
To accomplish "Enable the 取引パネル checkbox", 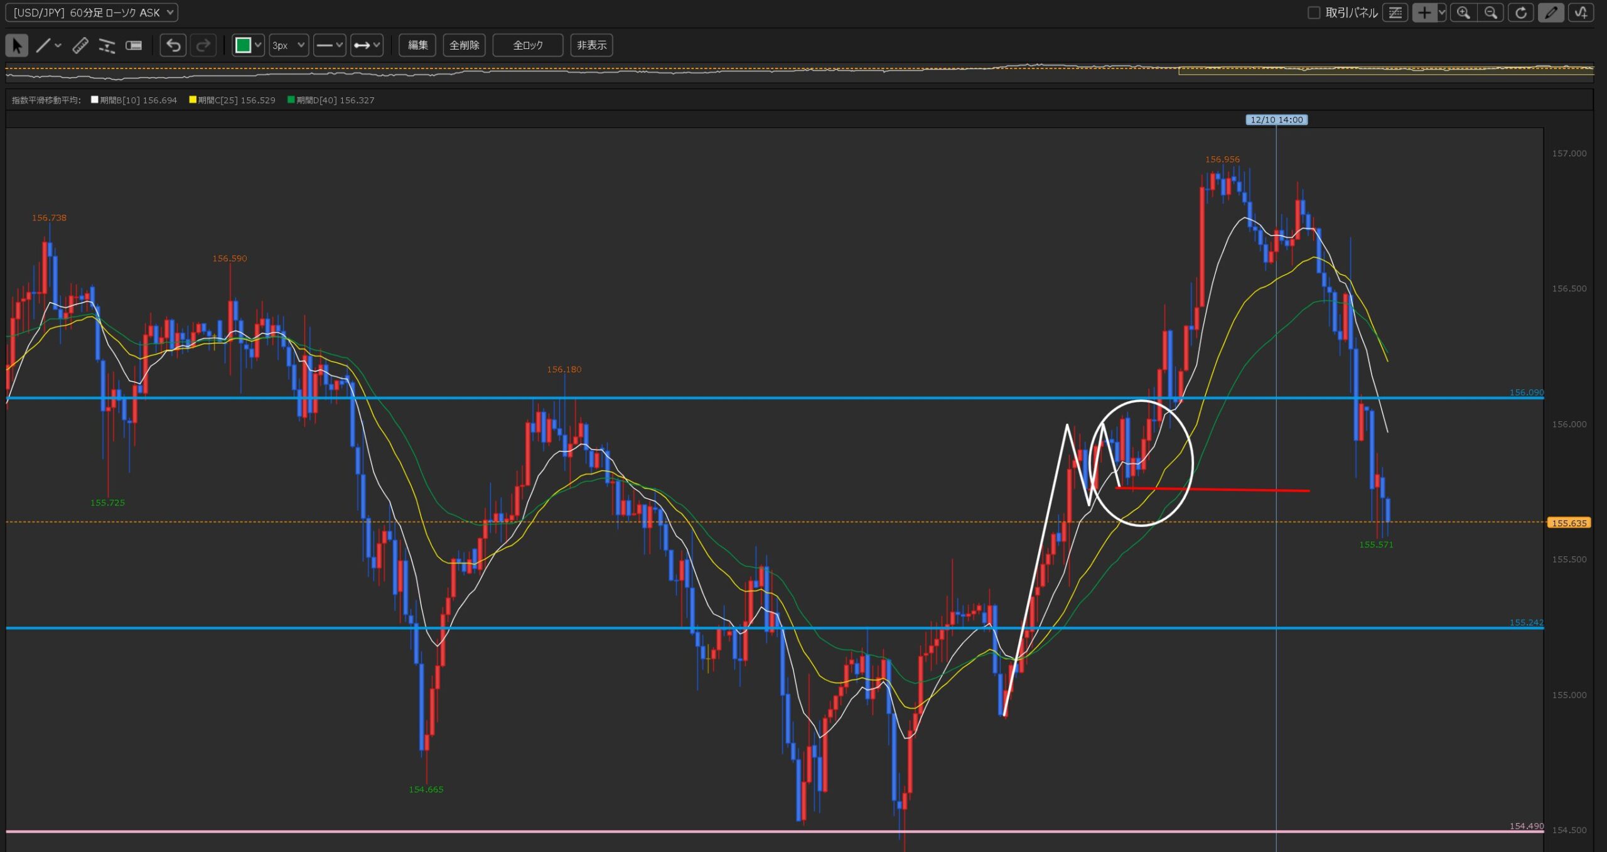I will click(x=1313, y=13).
